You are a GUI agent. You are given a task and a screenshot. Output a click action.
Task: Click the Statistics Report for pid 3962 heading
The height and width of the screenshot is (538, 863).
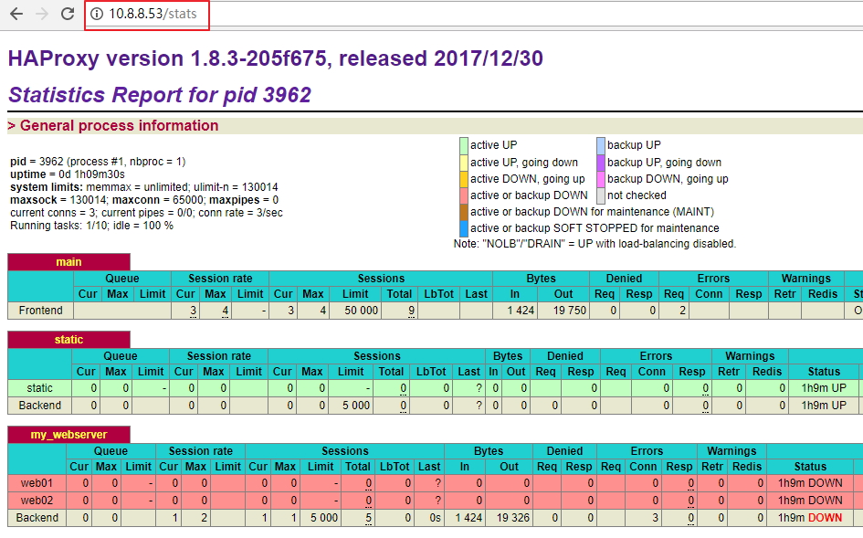click(160, 95)
